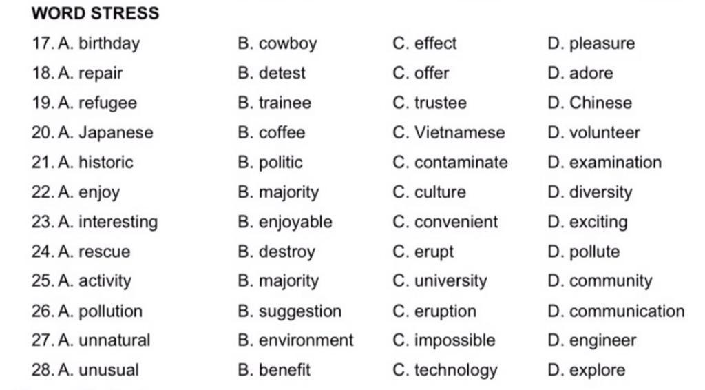
Task: Click the word 'examination'
Action: 615,163
